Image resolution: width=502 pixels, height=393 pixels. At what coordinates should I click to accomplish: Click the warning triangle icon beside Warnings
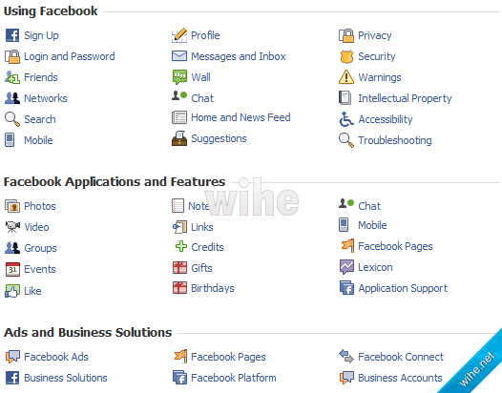pos(346,77)
